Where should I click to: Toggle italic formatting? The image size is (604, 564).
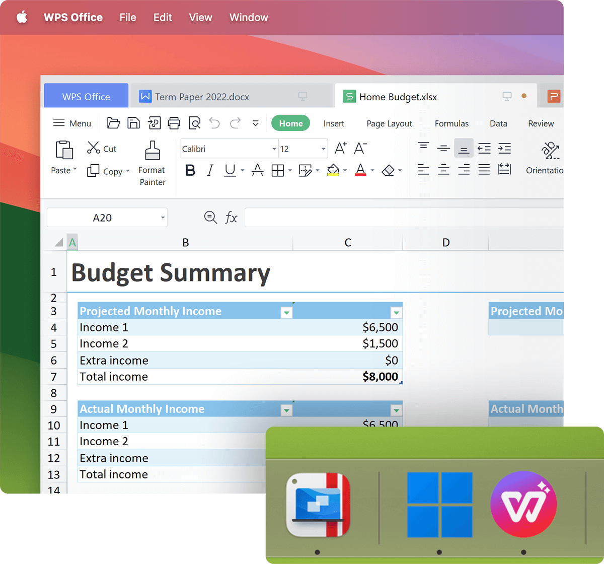210,170
